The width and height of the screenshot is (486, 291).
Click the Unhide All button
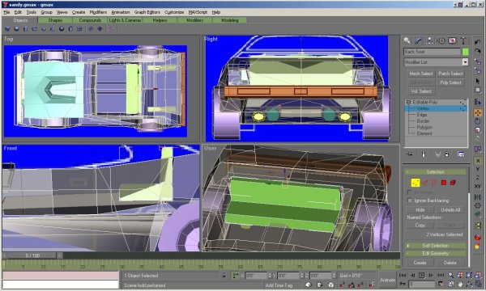click(x=450, y=209)
